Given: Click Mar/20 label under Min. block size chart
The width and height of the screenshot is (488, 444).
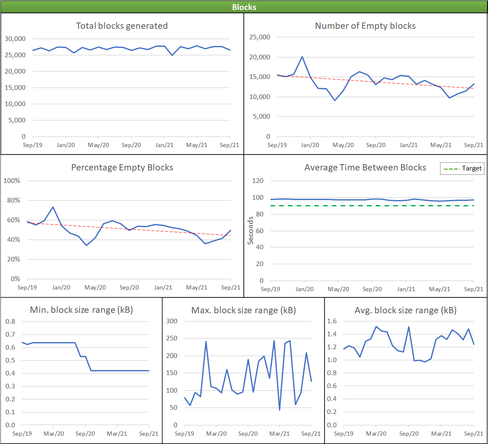Looking at the screenshot, I should [54, 434].
